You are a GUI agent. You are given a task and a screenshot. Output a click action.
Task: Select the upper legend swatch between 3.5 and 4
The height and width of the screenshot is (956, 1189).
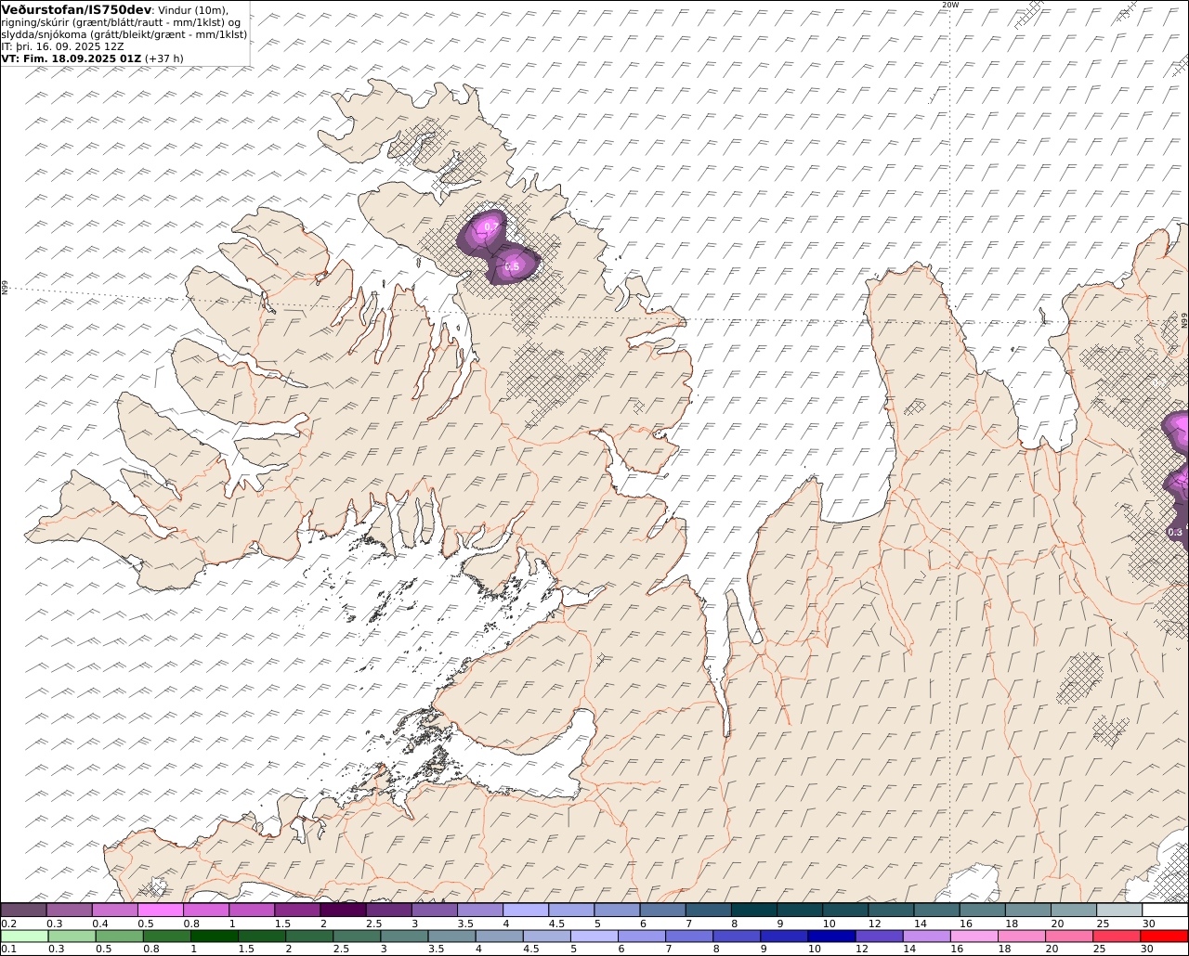click(x=479, y=910)
